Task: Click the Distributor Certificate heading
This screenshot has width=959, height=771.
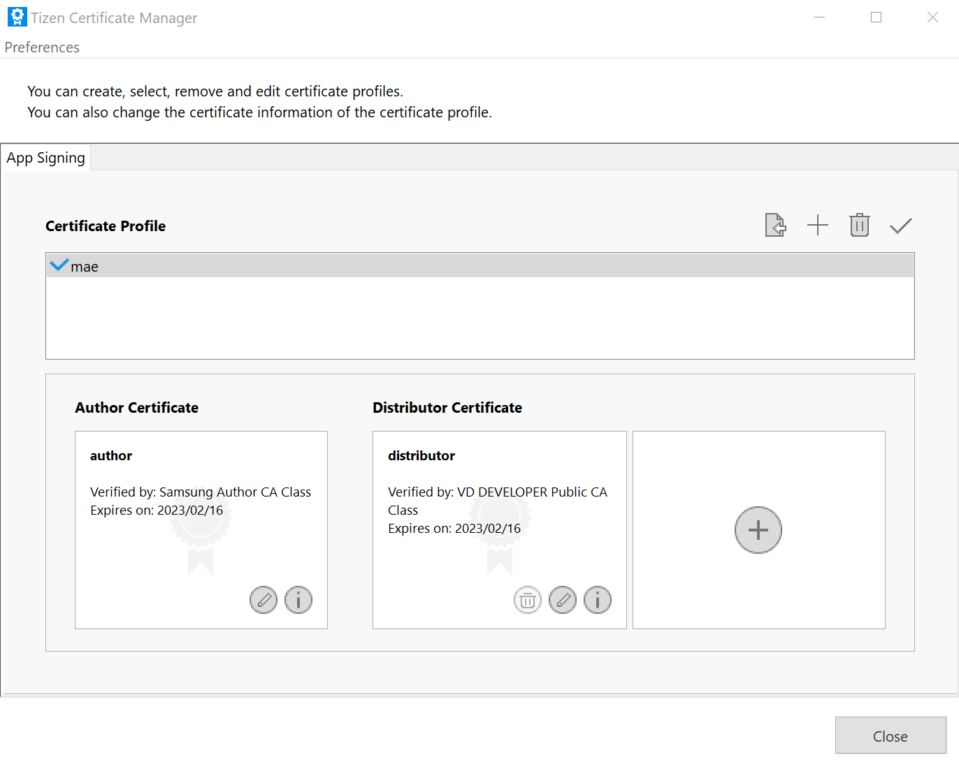Action: coord(447,408)
